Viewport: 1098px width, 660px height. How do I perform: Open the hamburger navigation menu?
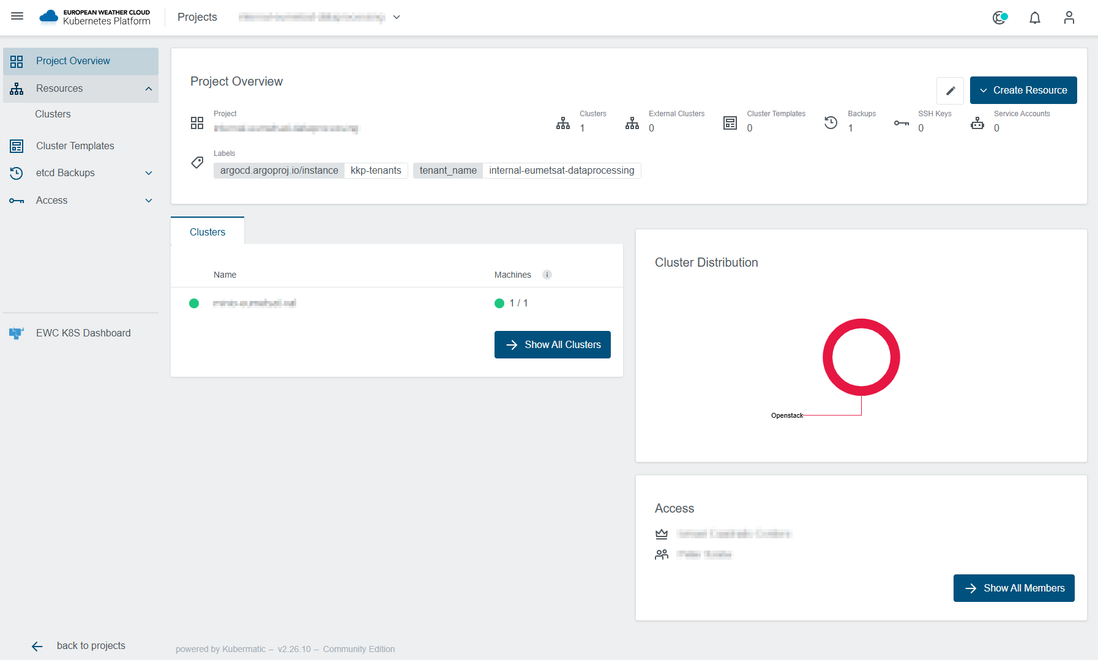click(x=17, y=17)
